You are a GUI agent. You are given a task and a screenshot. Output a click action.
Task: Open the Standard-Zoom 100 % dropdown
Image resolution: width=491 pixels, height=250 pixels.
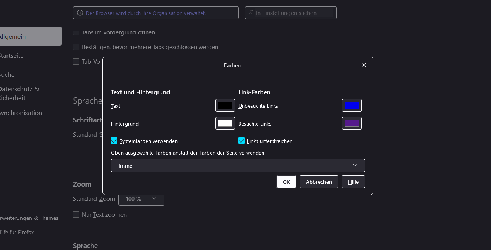coord(141,199)
